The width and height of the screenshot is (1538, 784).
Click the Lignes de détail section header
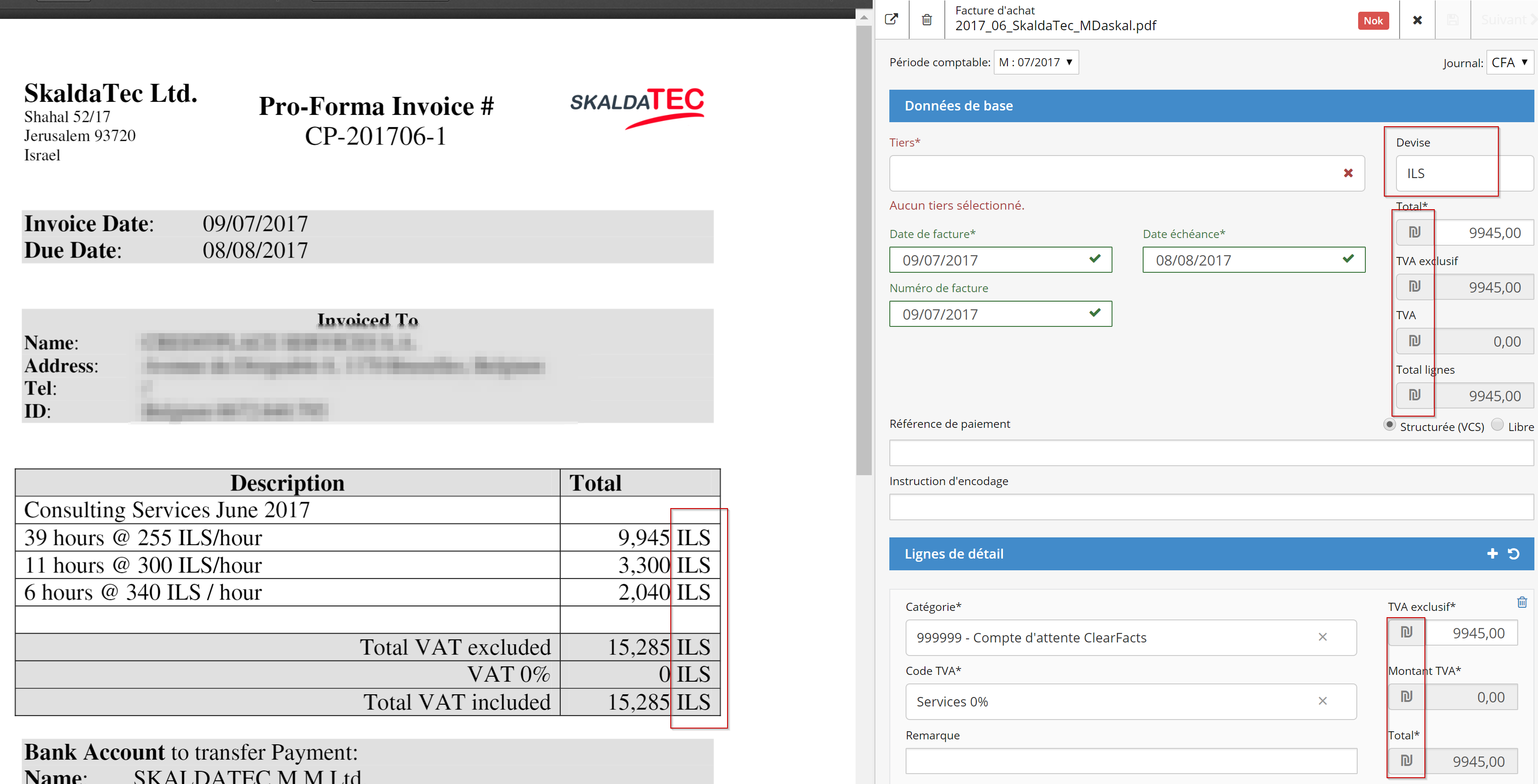(1211, 554)
